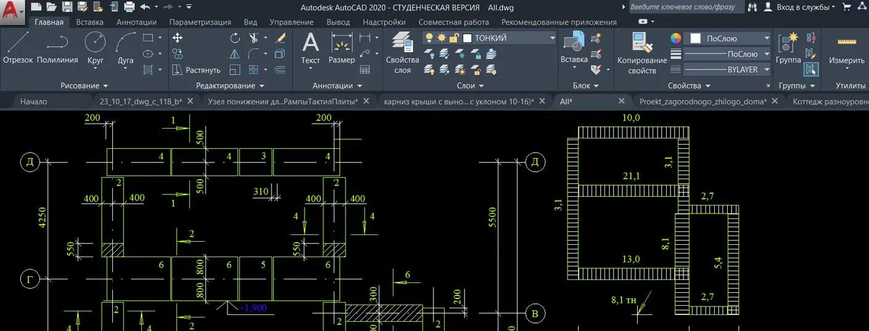Open the Вывод ribbon tab

tap(338, 22)
